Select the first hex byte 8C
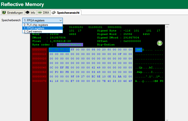Image resolution: width=188 pixels, height=121 pixels. [51, 50]
